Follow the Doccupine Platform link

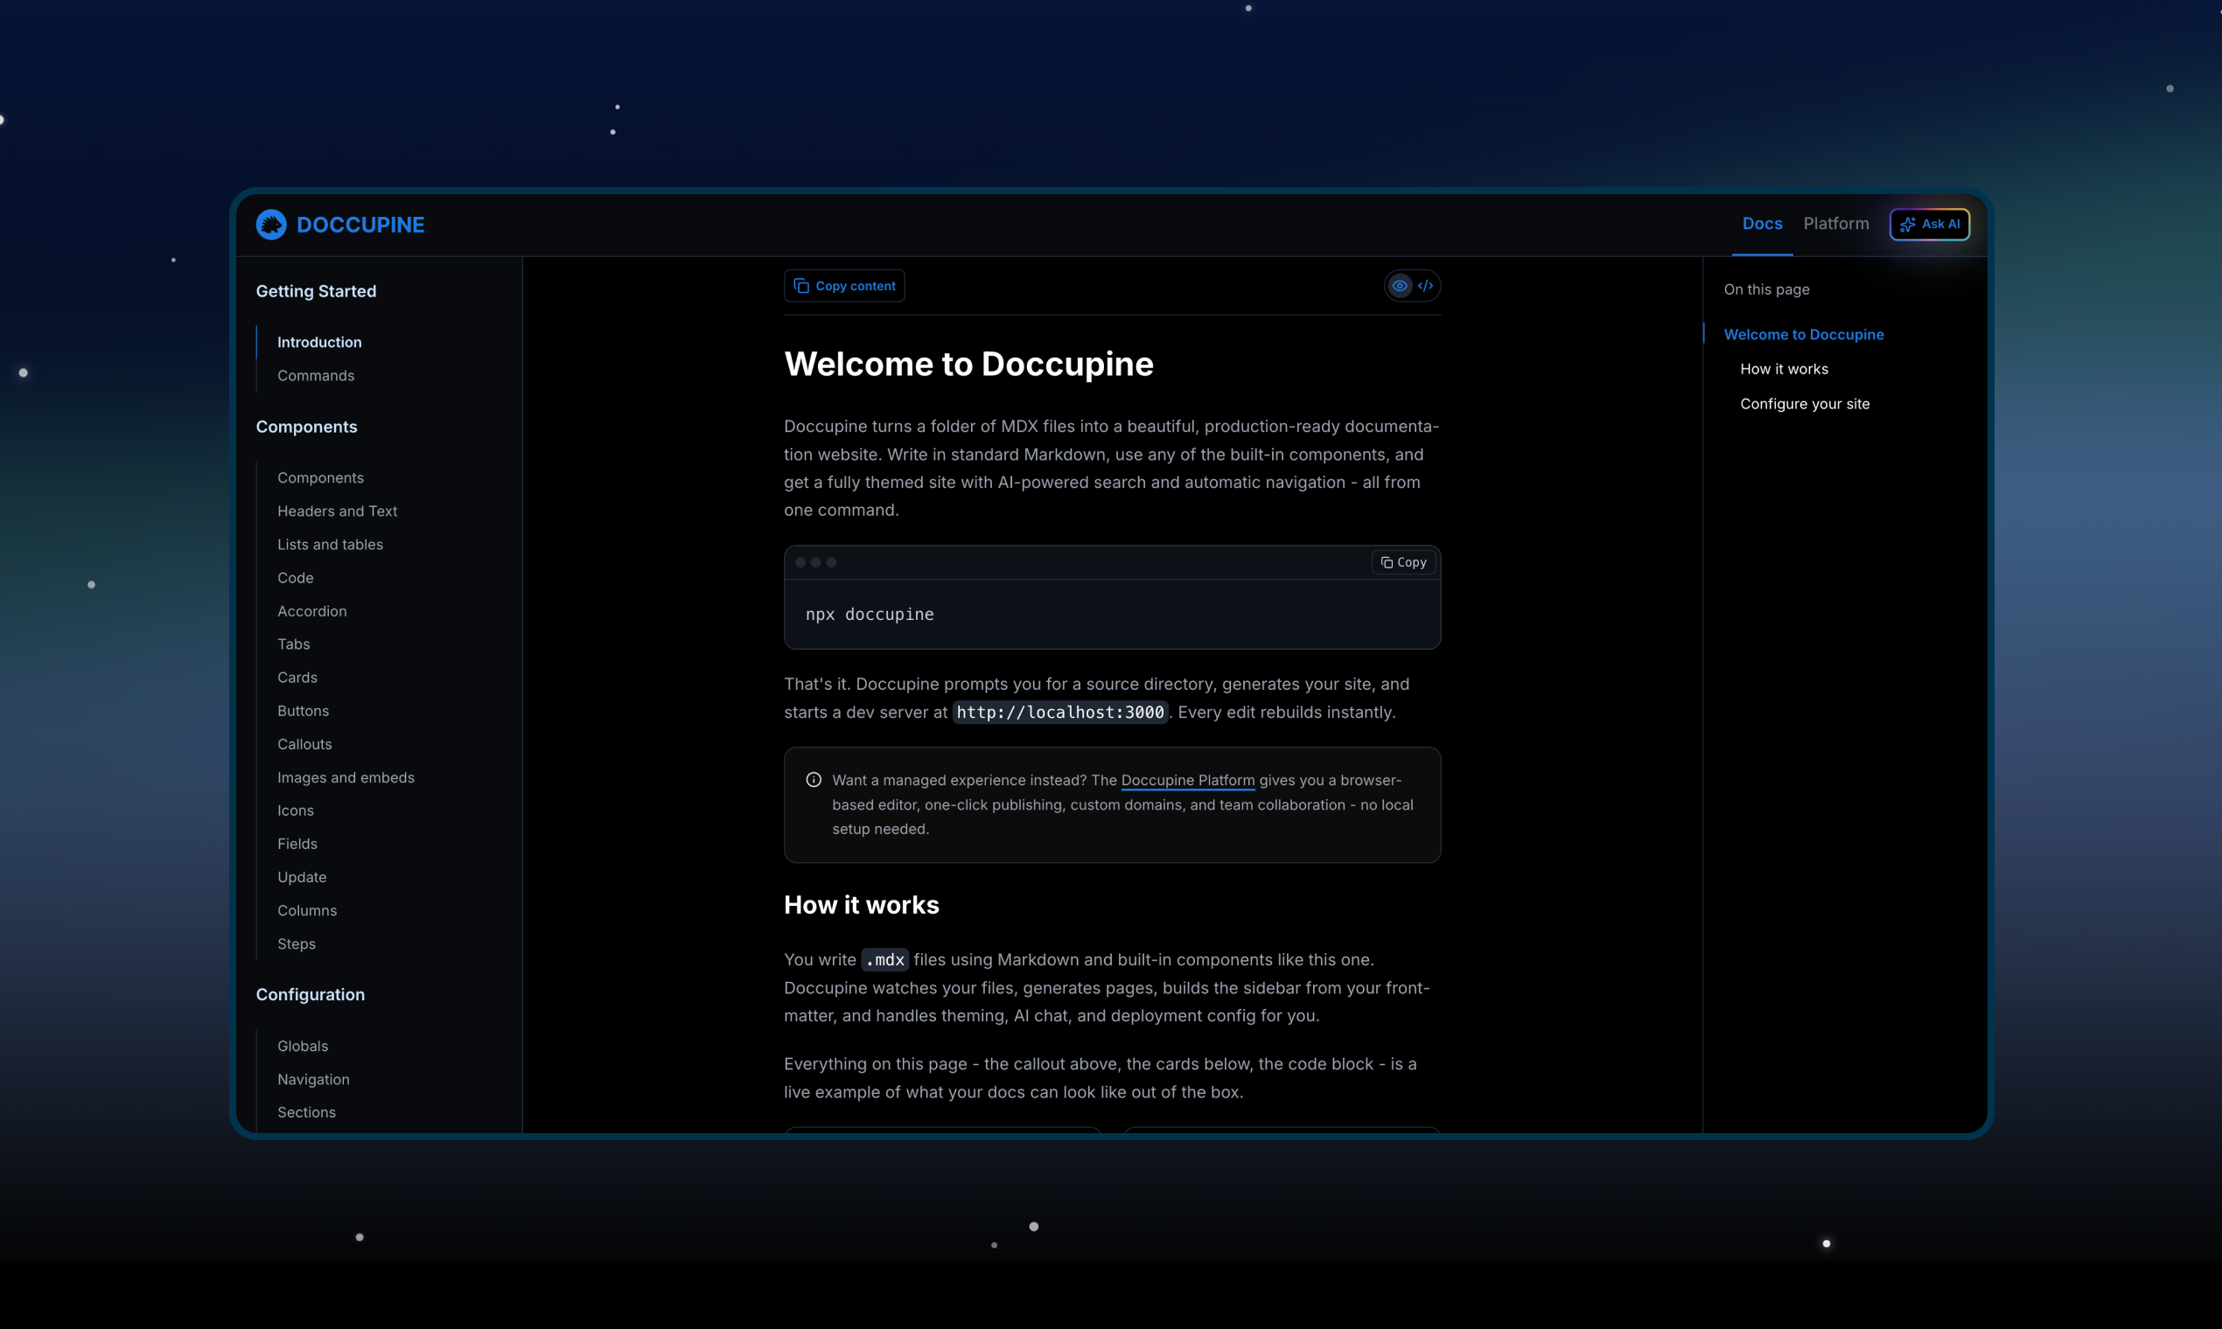[x=1187, y=780]
